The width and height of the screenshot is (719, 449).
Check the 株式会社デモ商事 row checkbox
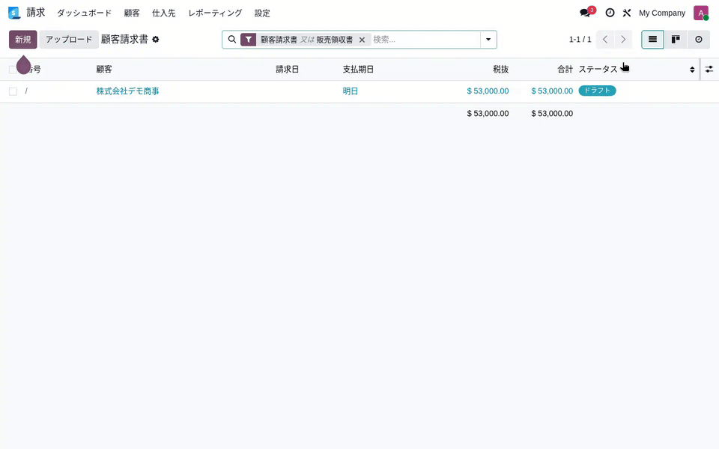click(13, 91)
